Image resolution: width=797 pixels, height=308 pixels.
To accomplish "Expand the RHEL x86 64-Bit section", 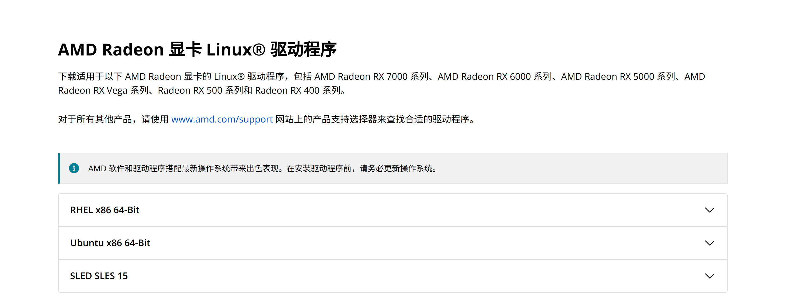I will pyautogui.click(x=393, y=210).
